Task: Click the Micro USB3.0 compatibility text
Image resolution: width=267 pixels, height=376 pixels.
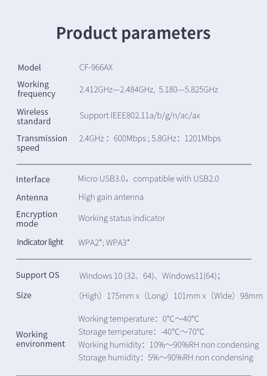Action: pyautogui.click(x=148, y=179)
